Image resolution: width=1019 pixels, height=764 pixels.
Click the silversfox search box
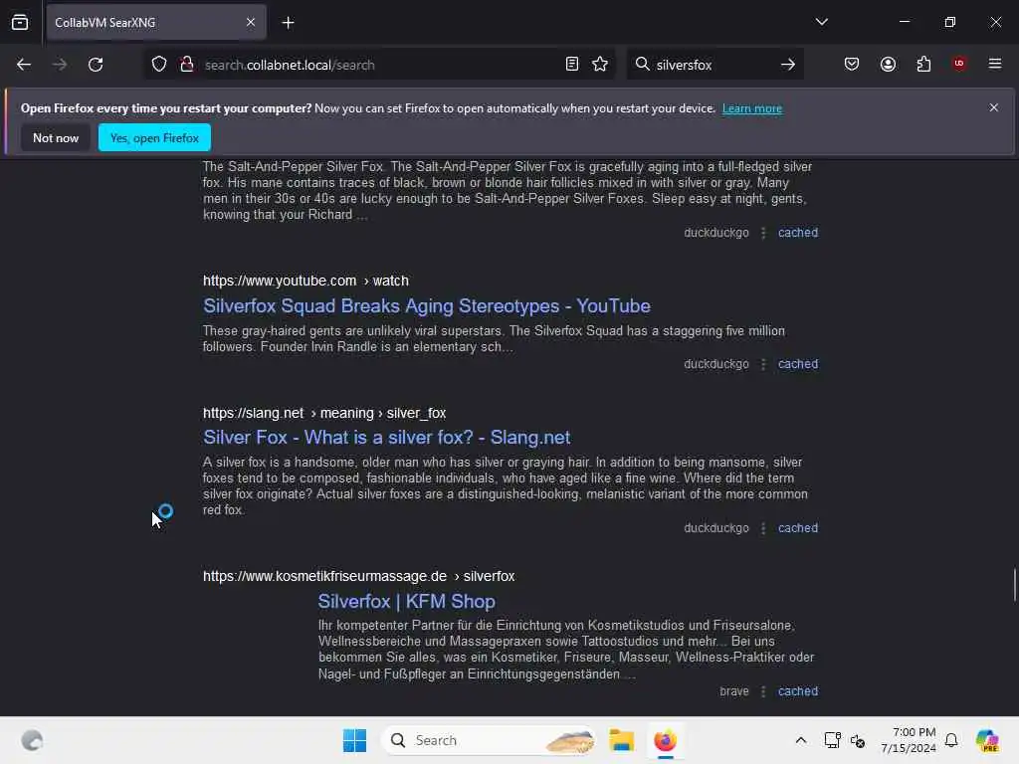tap(713, 65)
